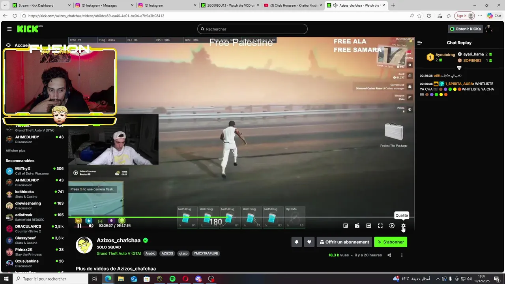Expand the gift leaderboard in chat
Screen dimensions: 505x284
pyautogui.click(x=459, y=68)
